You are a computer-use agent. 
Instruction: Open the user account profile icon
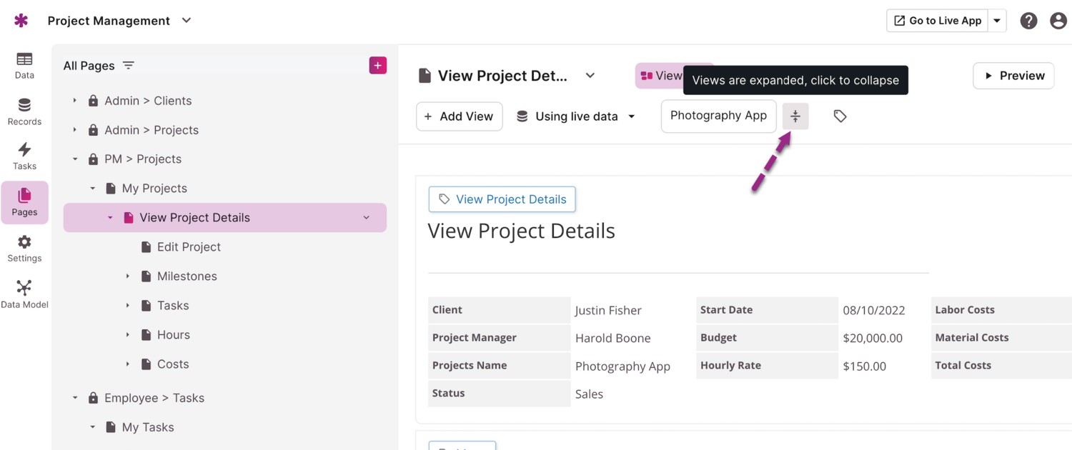pos(1058,21)
